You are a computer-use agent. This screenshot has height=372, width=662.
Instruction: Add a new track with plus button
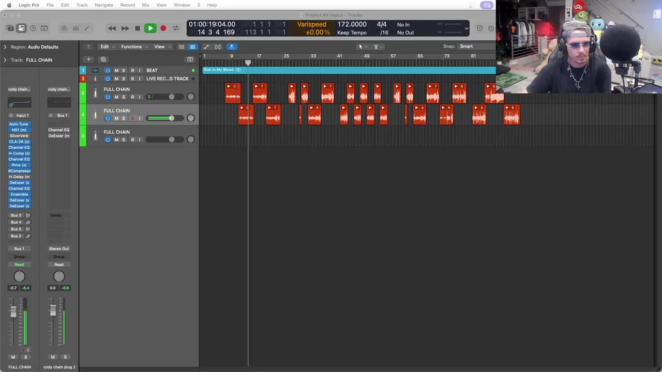point(88,59)
